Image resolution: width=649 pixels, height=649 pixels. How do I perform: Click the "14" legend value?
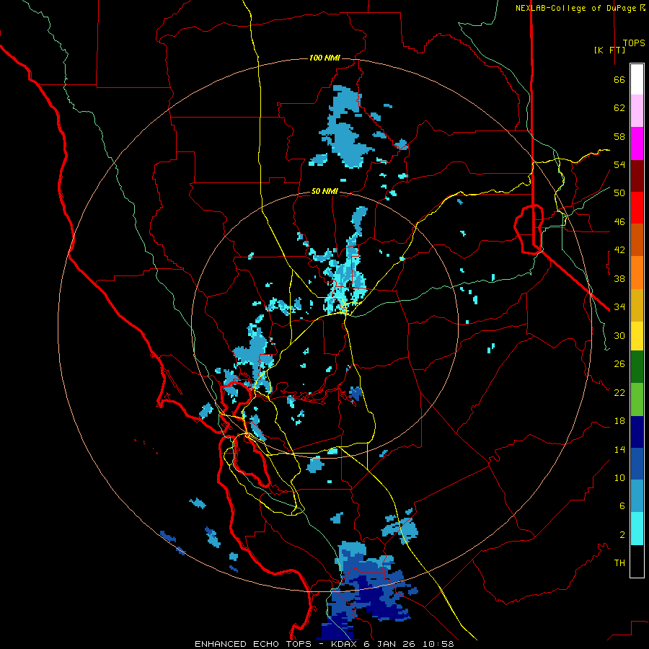click(x=619, y=449)
